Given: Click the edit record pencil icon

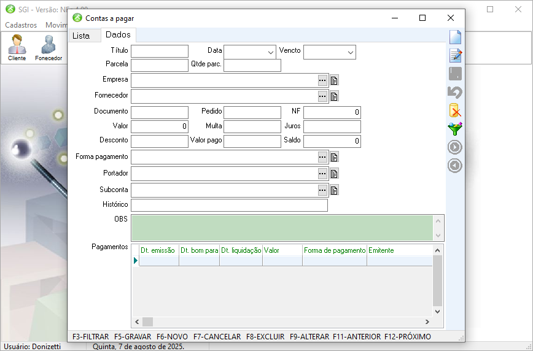Looking at the screenshot, I should [x=455, y=55].
